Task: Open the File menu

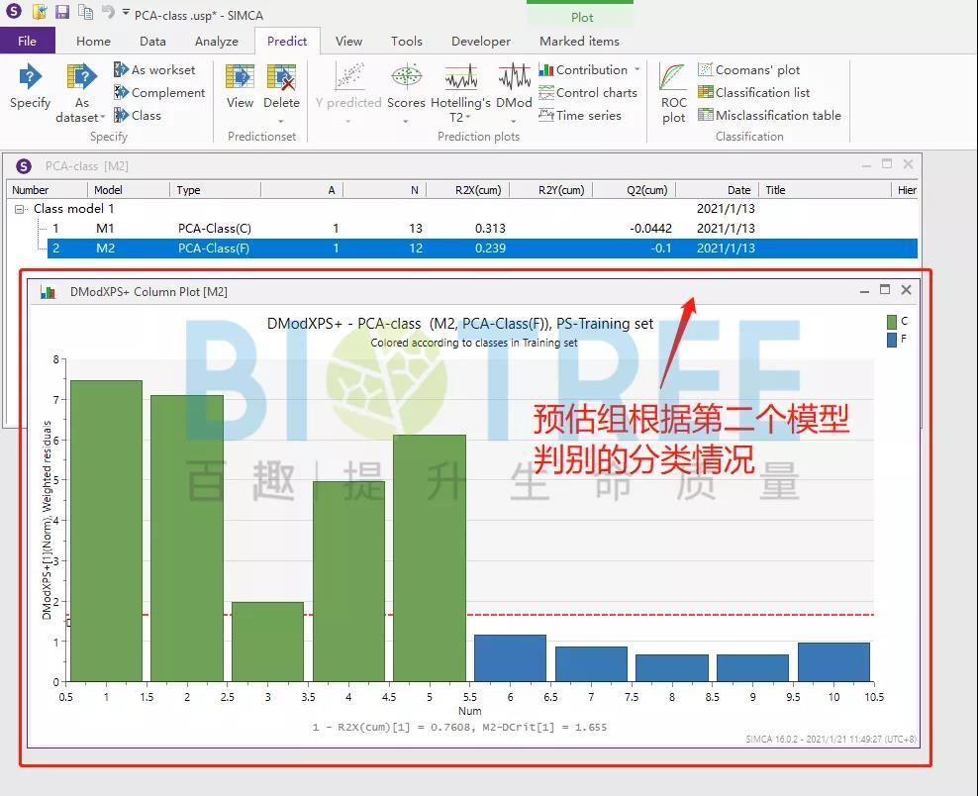Action: tap(28, 41)
